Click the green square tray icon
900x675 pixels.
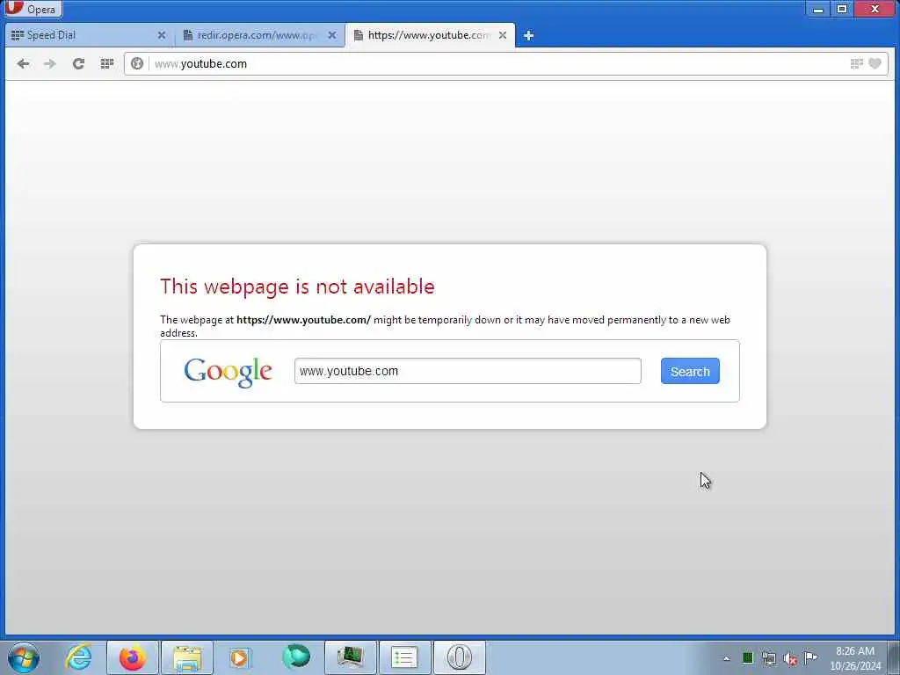(x=747, y=657)
